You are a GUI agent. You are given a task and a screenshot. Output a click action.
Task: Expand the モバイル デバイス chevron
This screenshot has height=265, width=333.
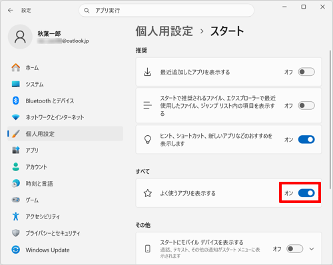tap(312, 249)
